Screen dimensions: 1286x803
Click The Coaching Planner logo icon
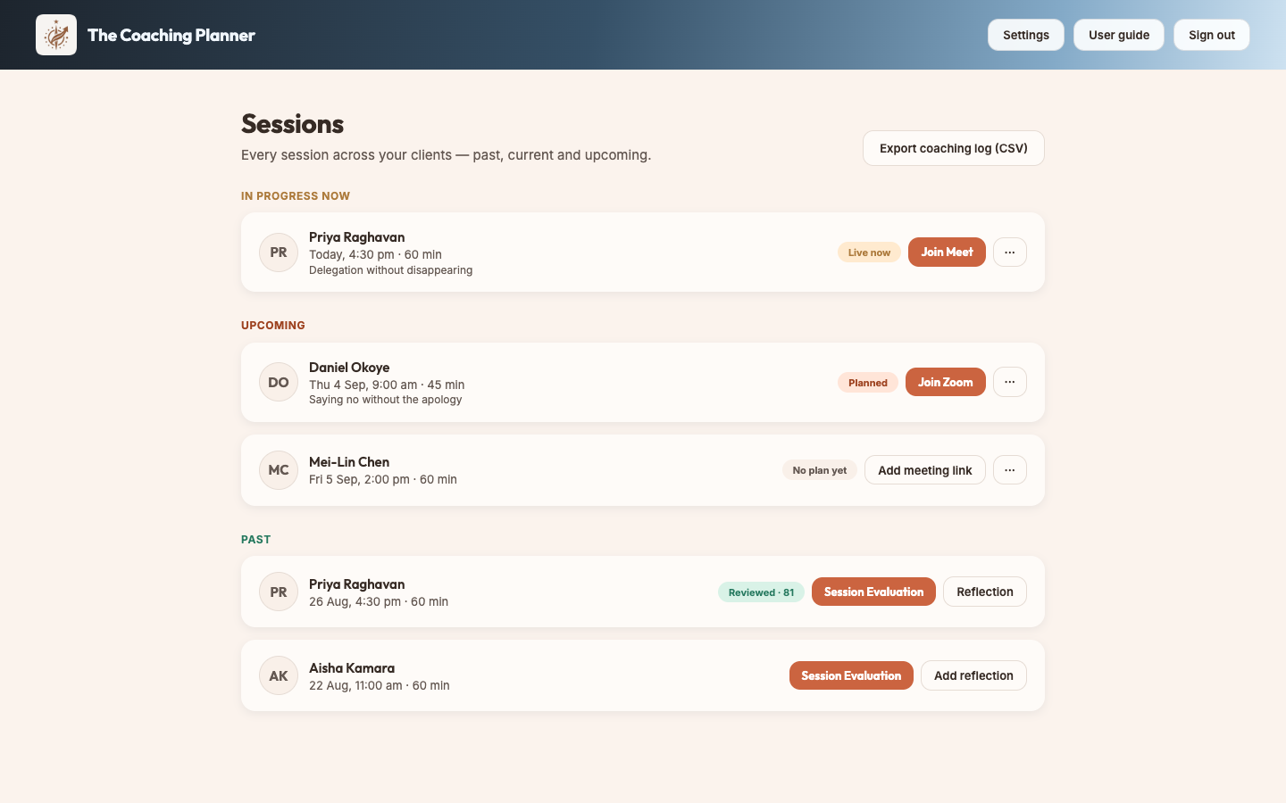point(56,35)
